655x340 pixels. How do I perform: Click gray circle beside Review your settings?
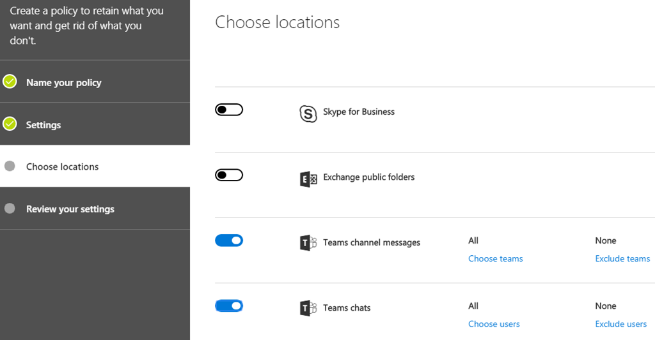10,209
